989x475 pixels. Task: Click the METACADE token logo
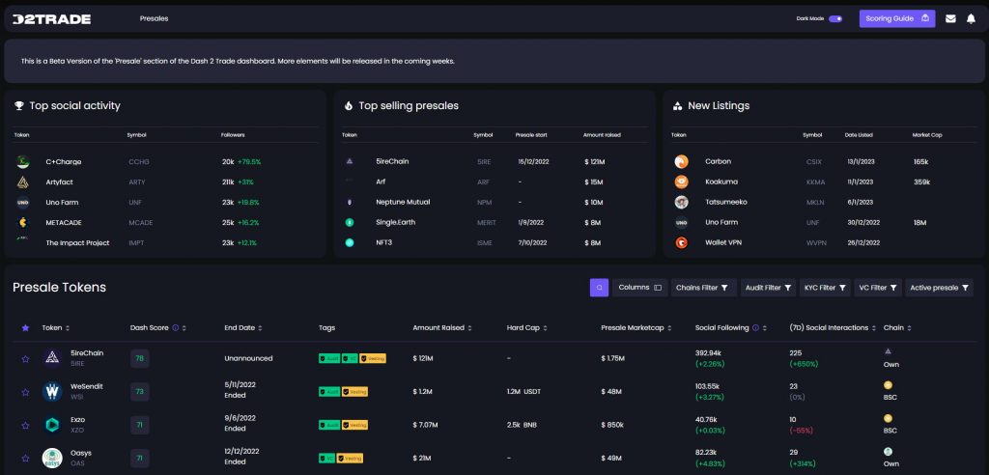[23, 223]
